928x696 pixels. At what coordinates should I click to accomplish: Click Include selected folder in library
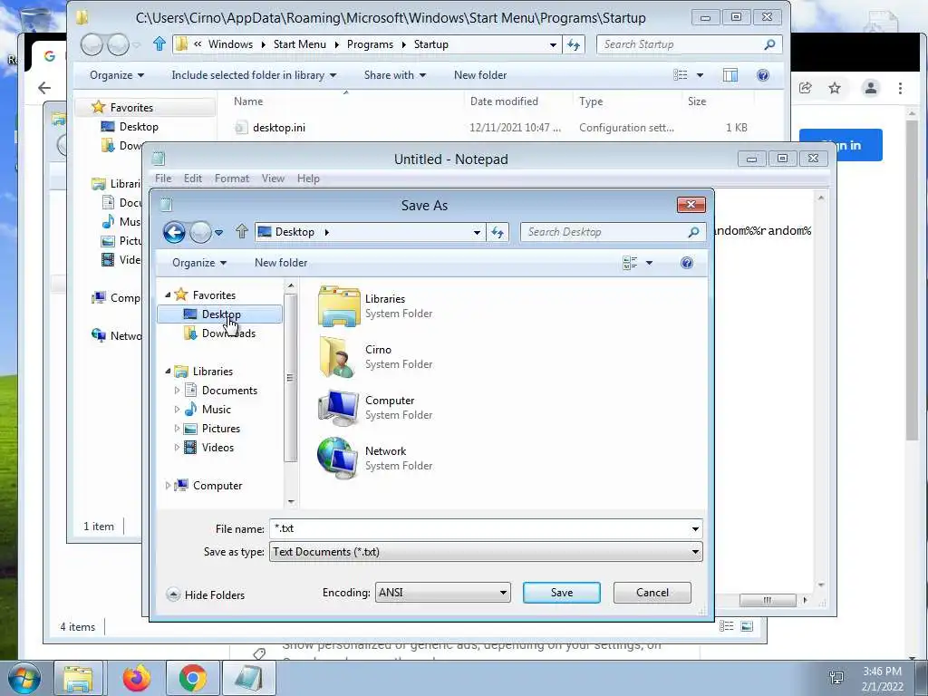click(254, 75)
